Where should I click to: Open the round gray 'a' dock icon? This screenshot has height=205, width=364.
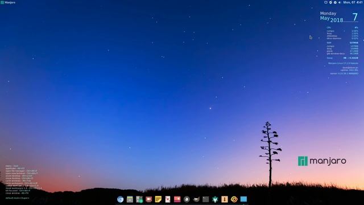187,199
